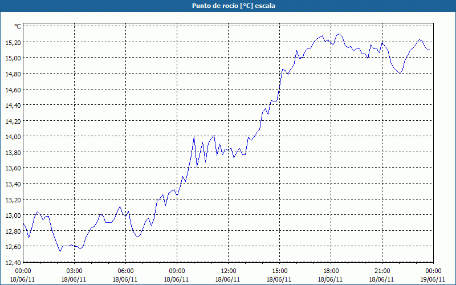Click the 06:00 time axis label
Screen dimensions: 456x285
[125, 271]
